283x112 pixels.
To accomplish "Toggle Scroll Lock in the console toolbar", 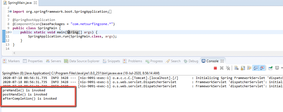I will 243,68.
